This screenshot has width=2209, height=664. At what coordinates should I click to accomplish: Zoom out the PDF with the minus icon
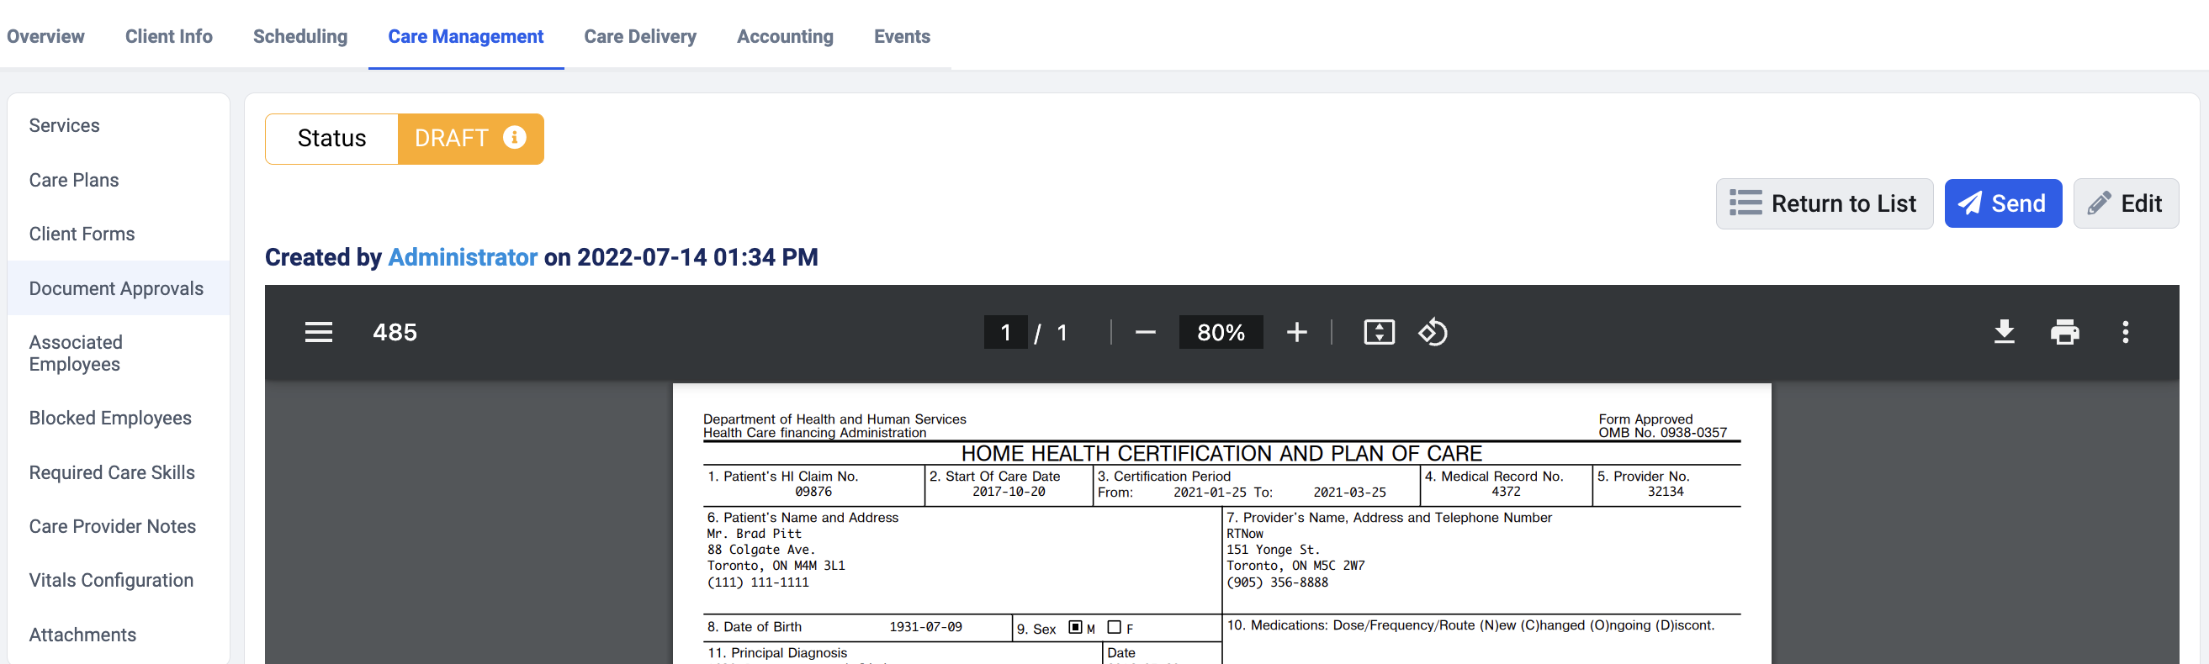tap(1145, 333)
